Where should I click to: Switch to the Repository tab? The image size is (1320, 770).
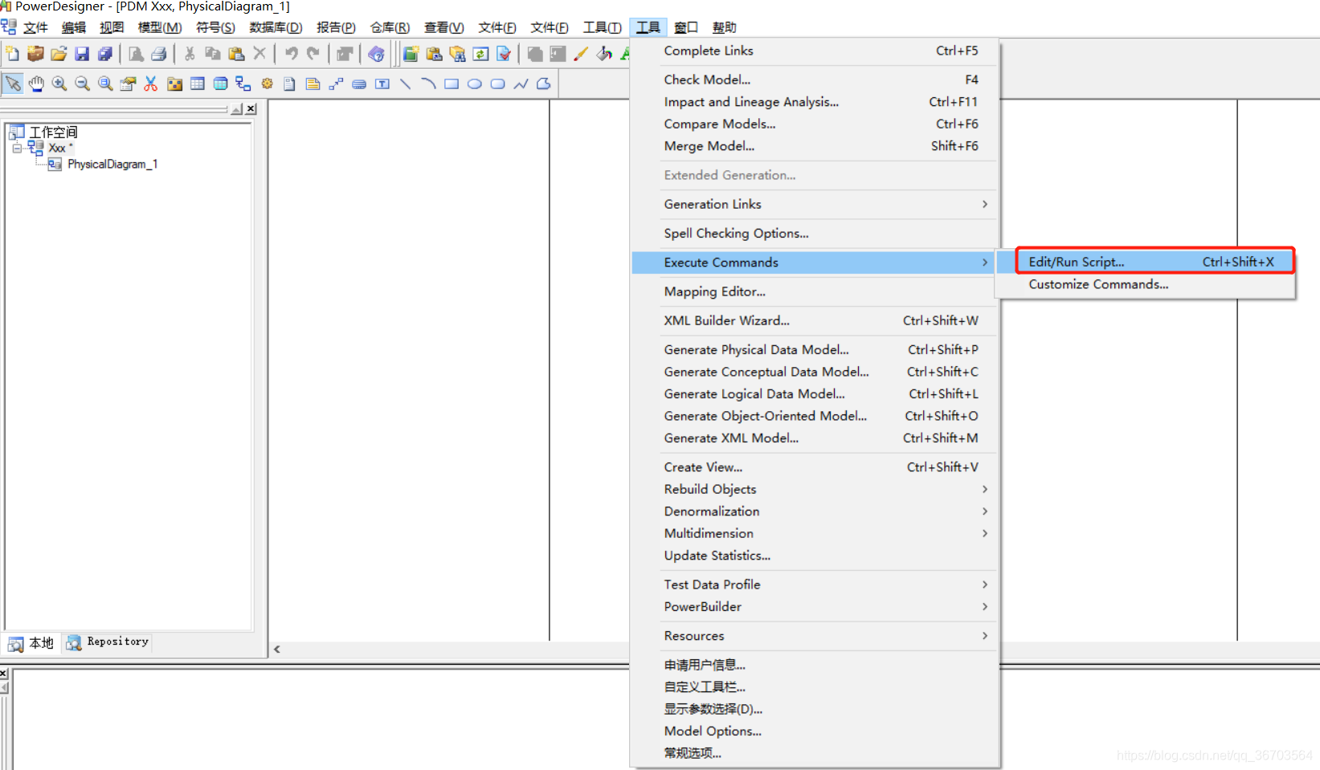(x=108, y=642)
